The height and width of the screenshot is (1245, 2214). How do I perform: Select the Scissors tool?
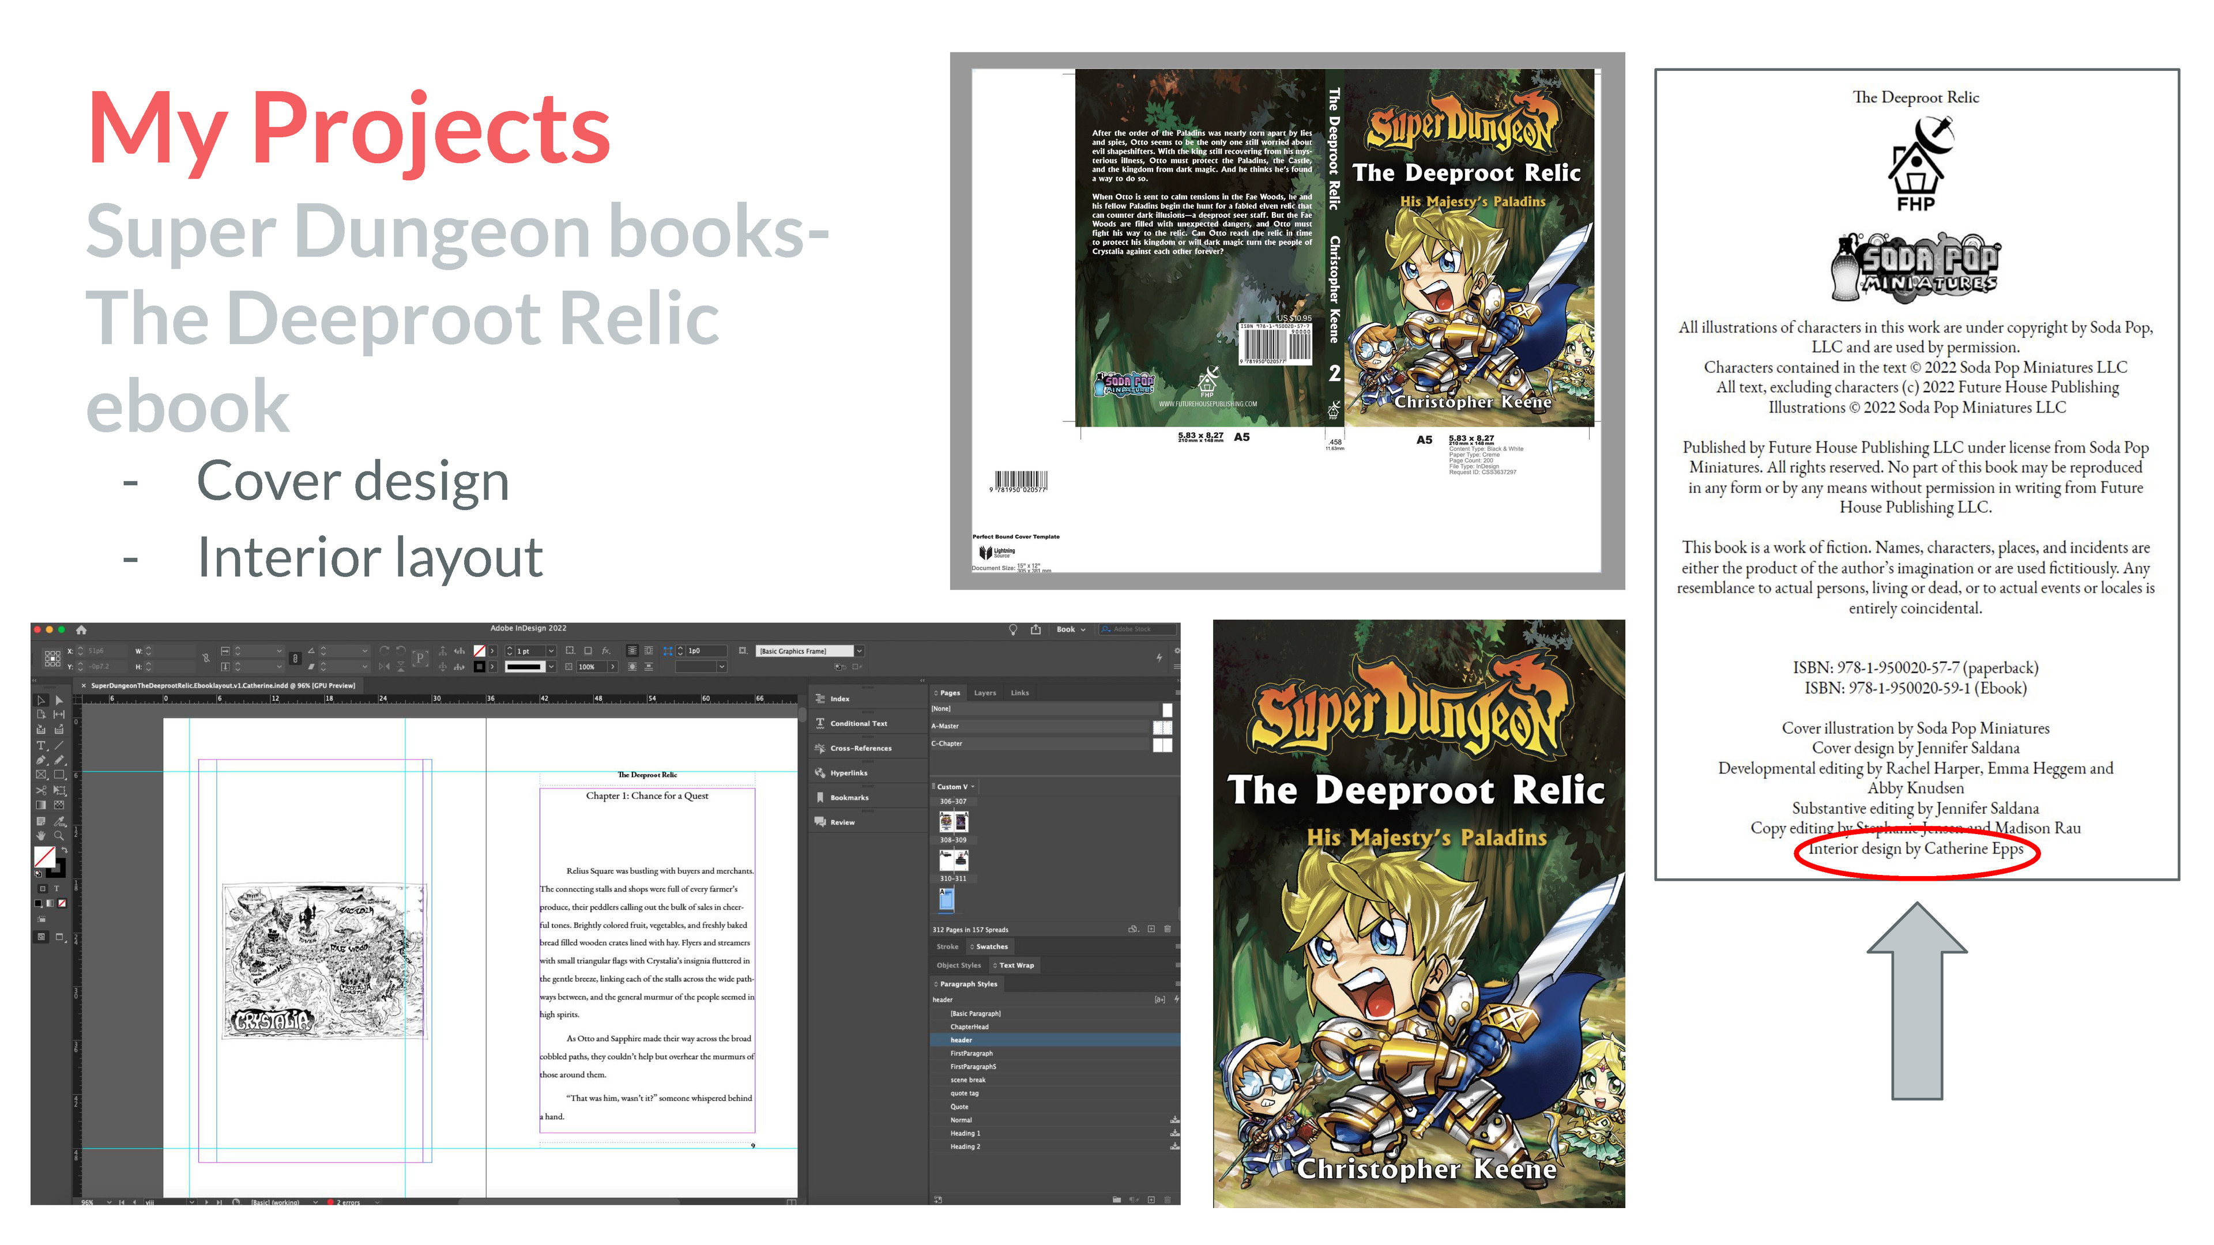[x=40, y=790]
